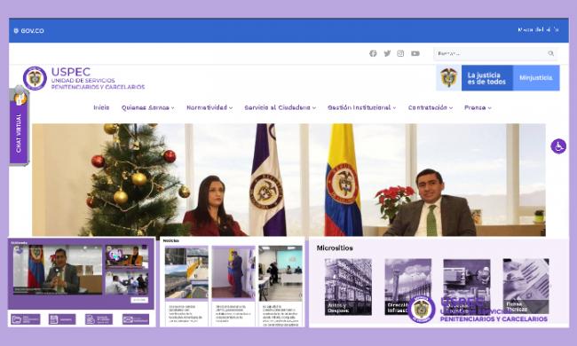Click the second purple document icon button
Viewport: 577px width, 346px height.
click(62, 319)
